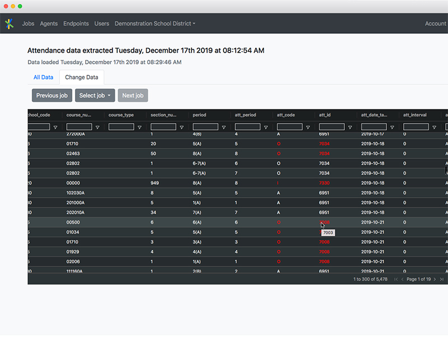Screen dimensions: 448x337
Task: Navigate to Endpoints in navbar
Action: pyautogui.click(x=76, y=24)
